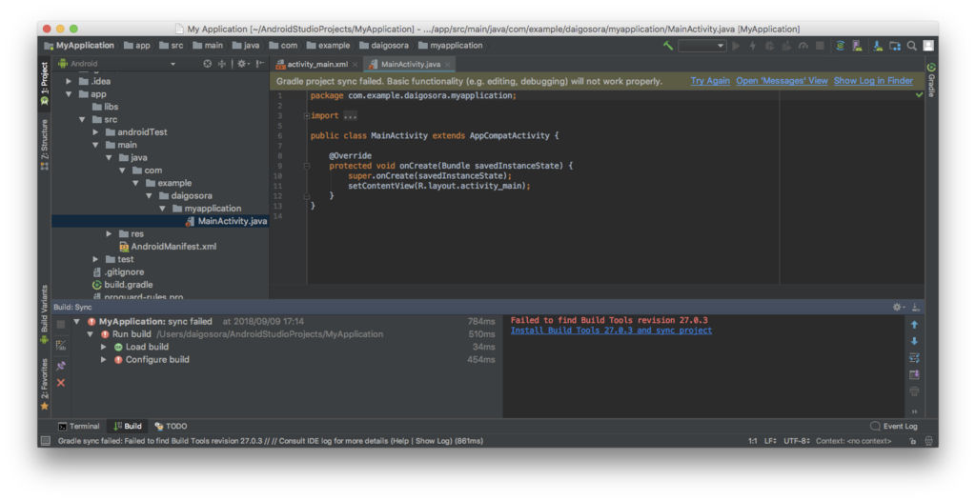Click the print icon in Build output
This screenshot has width=976, height=501.
point(914,391)
